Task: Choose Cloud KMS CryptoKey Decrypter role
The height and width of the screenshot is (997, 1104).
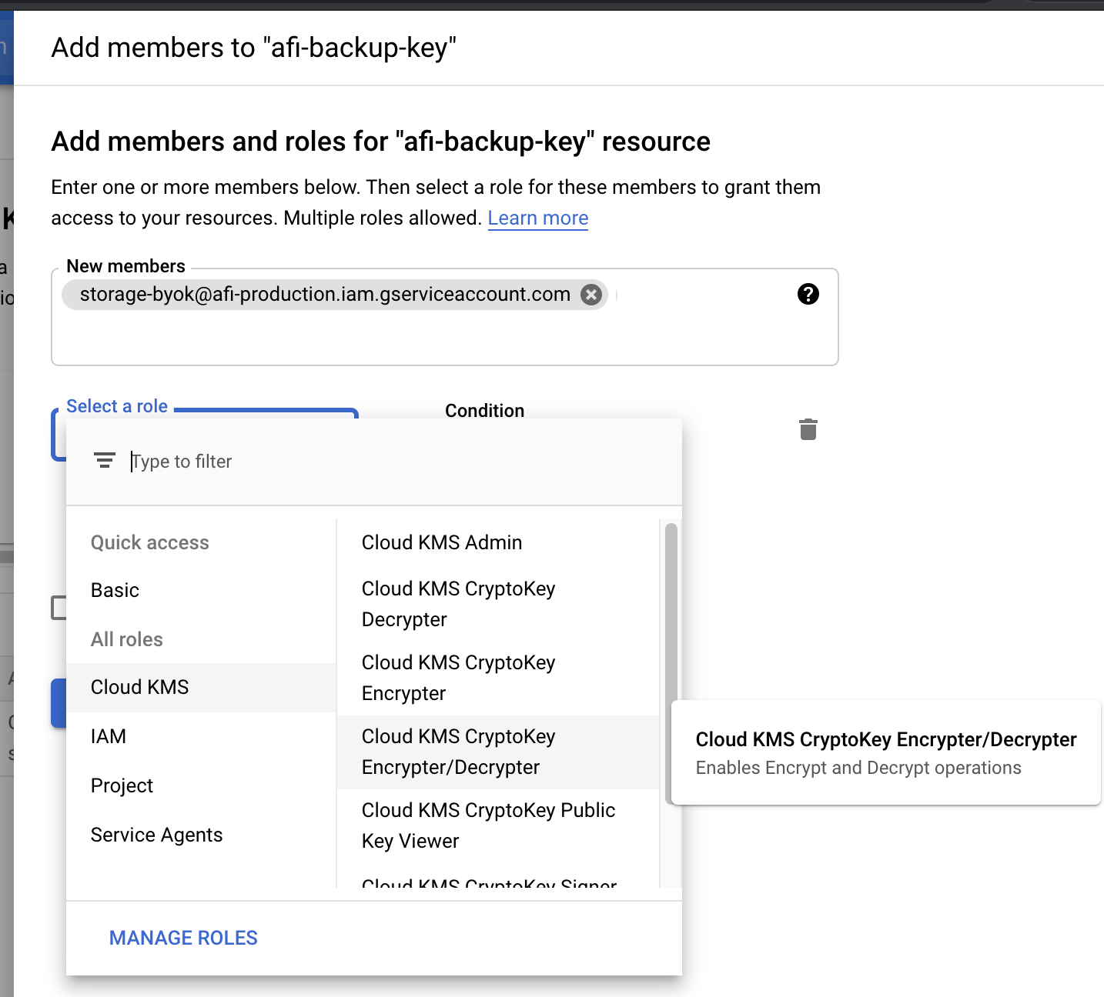Action: pos(498,604)
